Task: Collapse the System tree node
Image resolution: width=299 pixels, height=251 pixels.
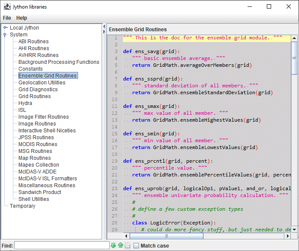Action: 5,35
